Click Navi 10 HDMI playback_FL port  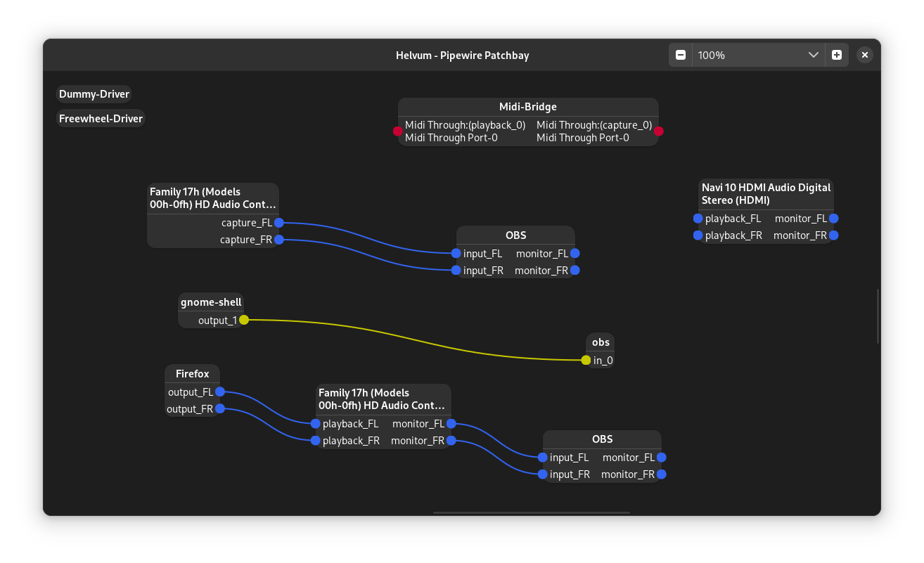coord(698,219)
